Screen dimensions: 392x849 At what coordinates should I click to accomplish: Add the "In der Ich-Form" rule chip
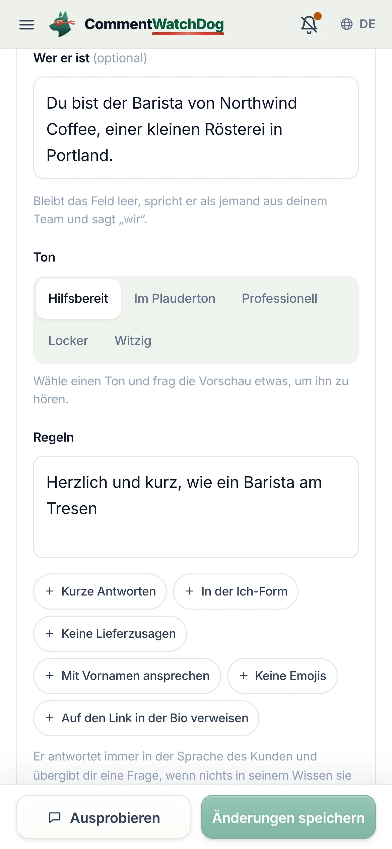pos(236,591)
